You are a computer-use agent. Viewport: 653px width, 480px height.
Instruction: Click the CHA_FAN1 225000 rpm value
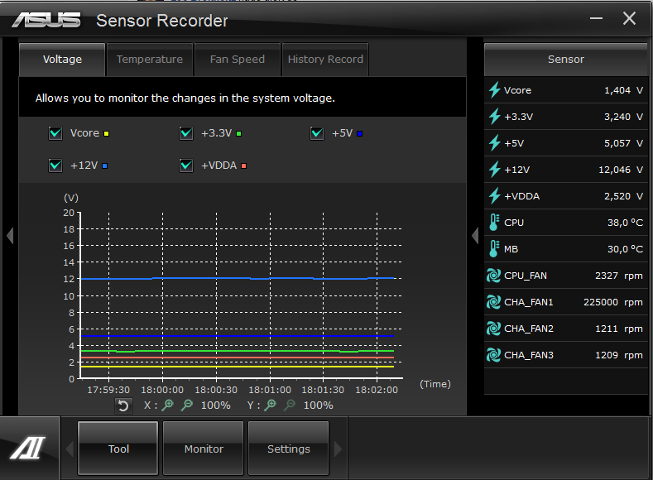pyautogui.click(x=612, y=302)
